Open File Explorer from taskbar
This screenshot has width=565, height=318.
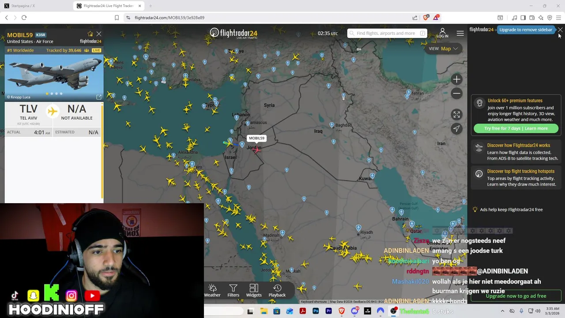[264, 311]
